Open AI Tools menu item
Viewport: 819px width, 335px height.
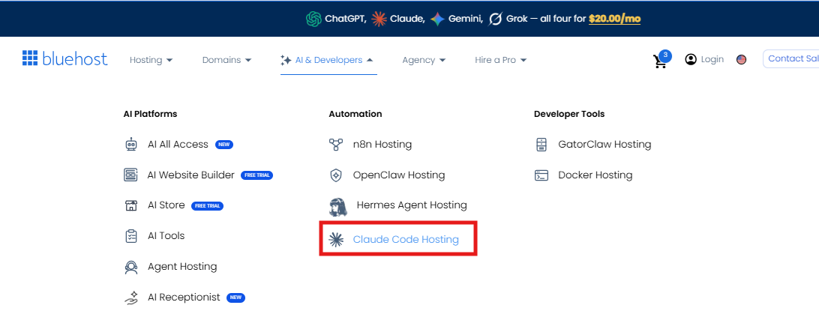click(166, 236)
